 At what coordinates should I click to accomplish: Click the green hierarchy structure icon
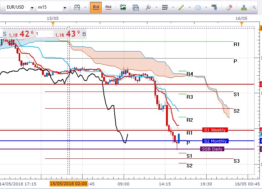pyautogui.click(x=244, y=8)
